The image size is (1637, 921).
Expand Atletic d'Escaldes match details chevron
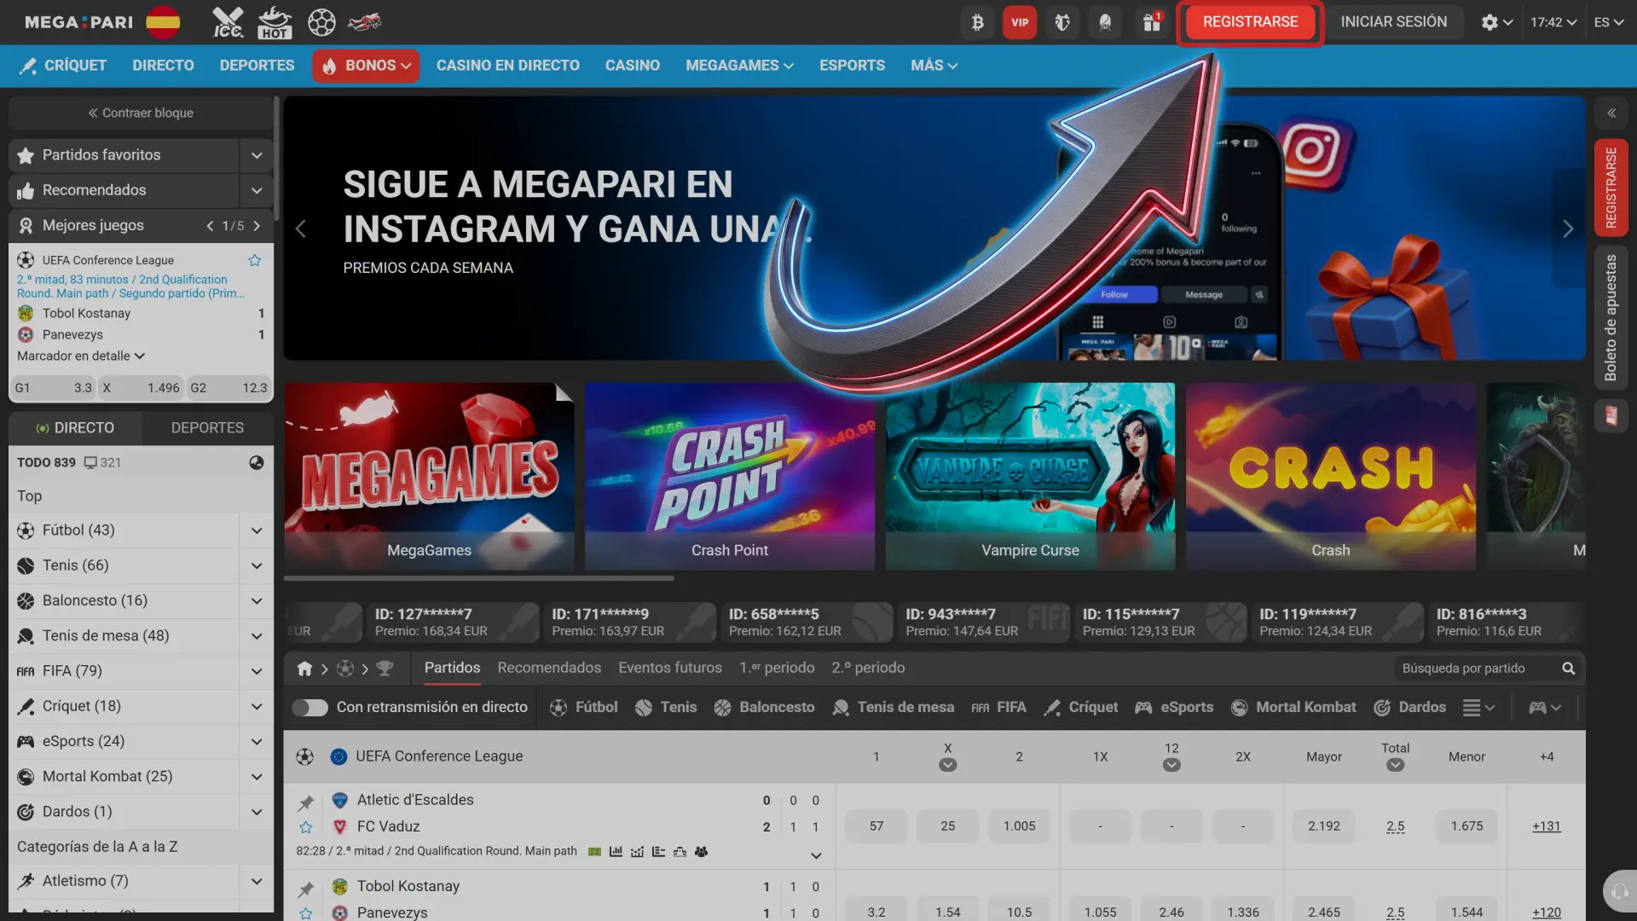pos(815,855)
